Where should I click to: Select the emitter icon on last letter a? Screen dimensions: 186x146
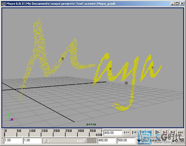(152, 67)
